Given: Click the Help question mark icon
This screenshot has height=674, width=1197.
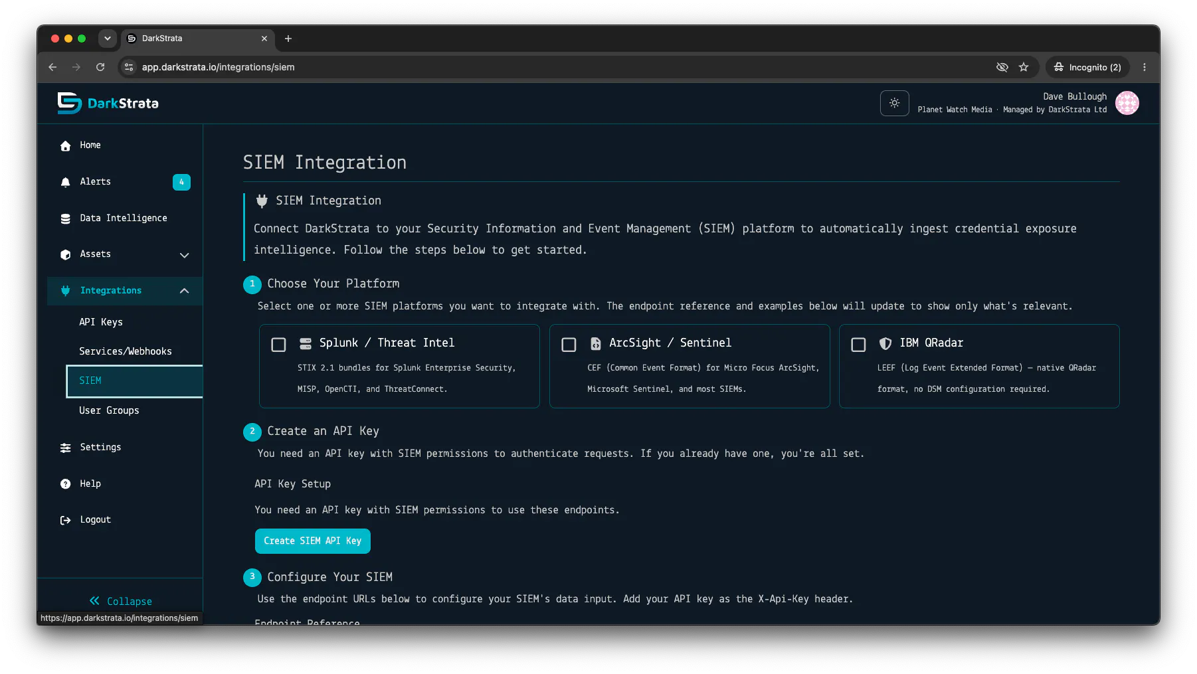Looking at the screenshot, I should [x=65, y=484].
